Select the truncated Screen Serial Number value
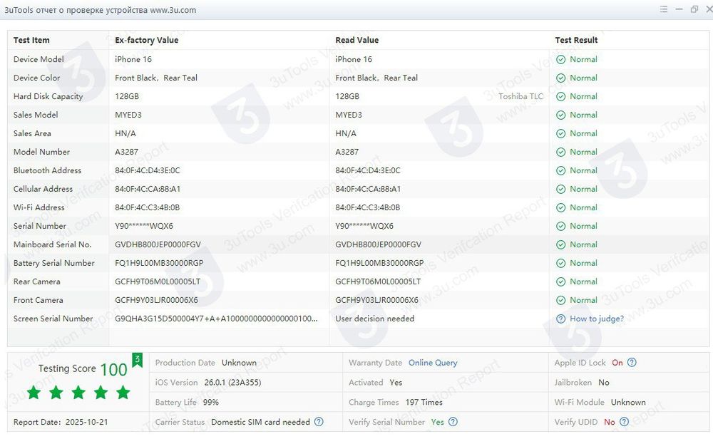This screenshot has width=713, height=439. (217, 319)
